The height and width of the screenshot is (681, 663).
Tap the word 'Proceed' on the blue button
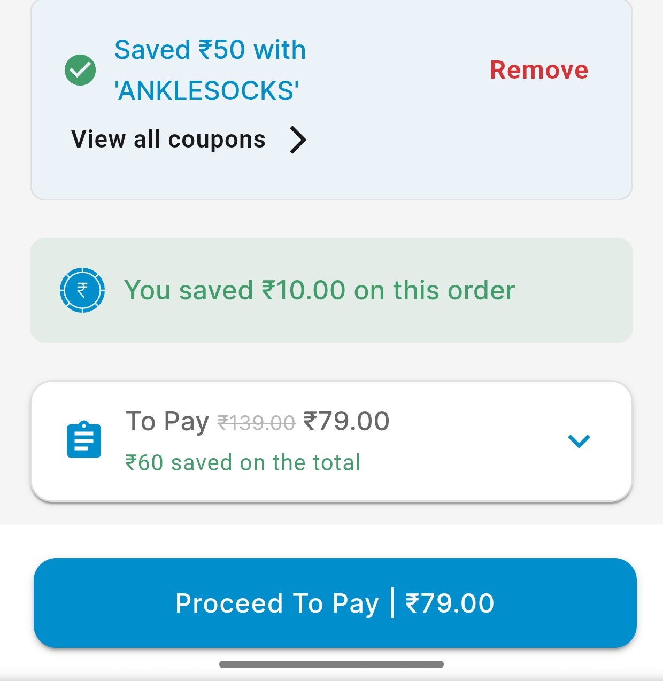click(229, 603)
